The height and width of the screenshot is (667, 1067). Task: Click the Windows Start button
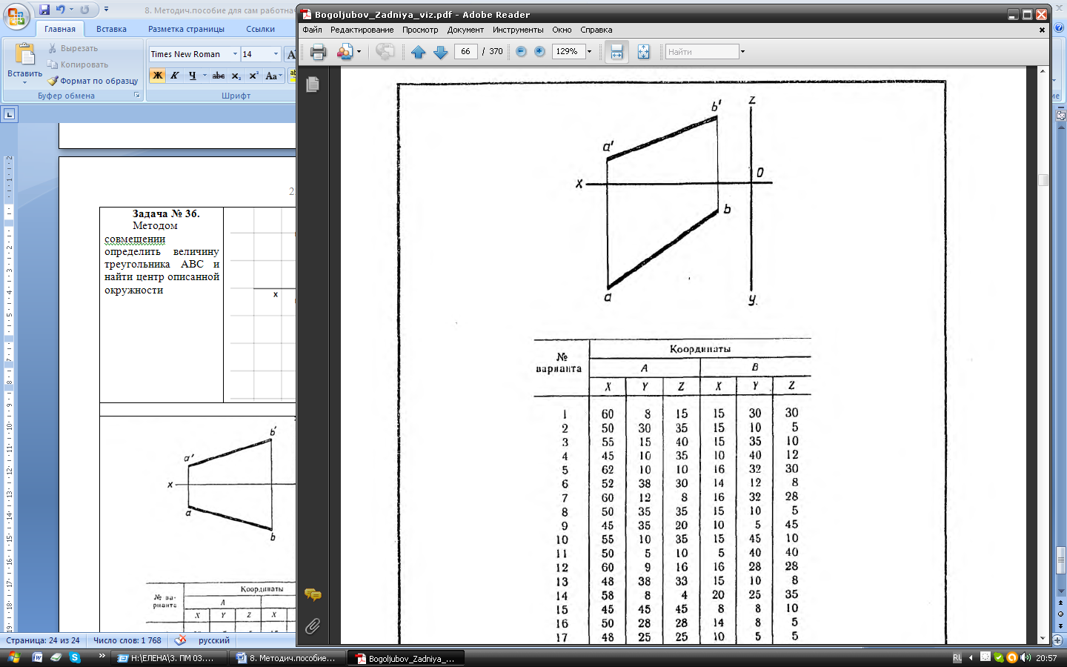[x=13, y=657]
